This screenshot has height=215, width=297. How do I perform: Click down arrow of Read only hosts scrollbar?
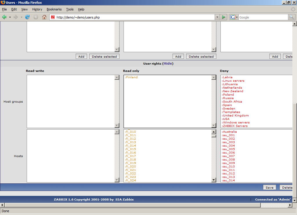(214, 180)
